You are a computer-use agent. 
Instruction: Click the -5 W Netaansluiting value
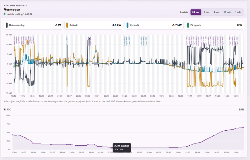(x=58, y=25)
